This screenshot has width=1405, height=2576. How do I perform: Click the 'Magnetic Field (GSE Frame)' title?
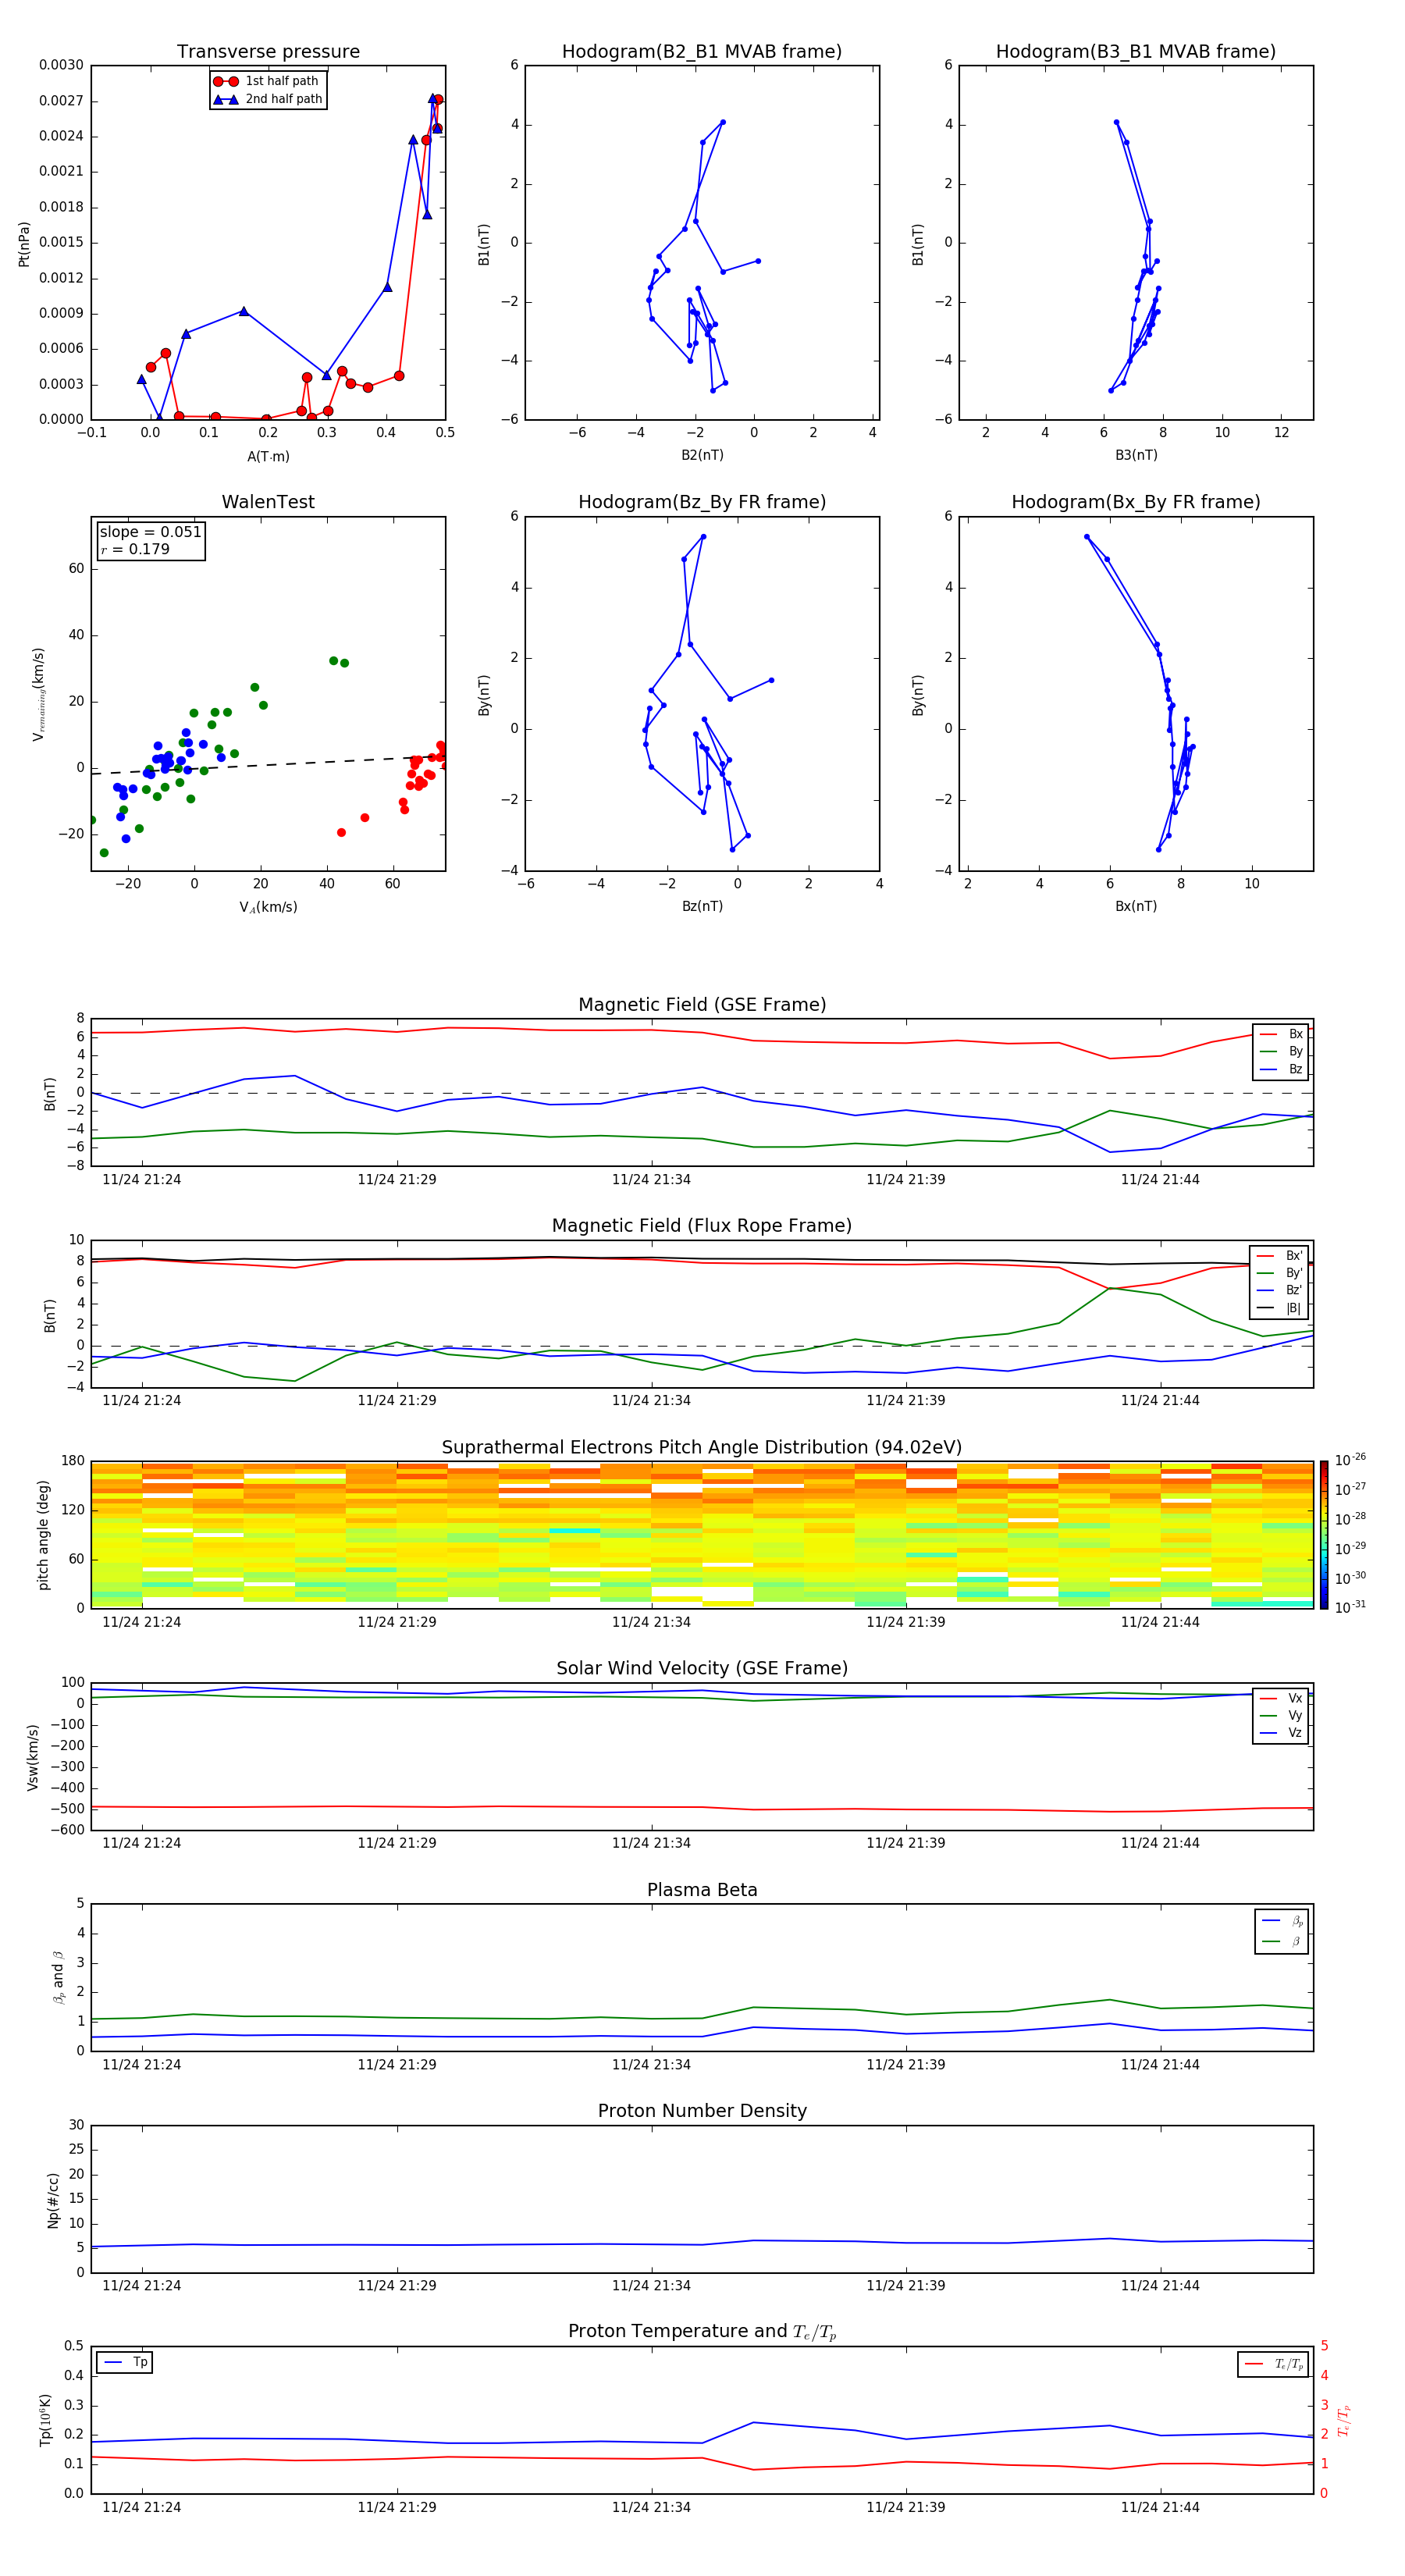702,1005
